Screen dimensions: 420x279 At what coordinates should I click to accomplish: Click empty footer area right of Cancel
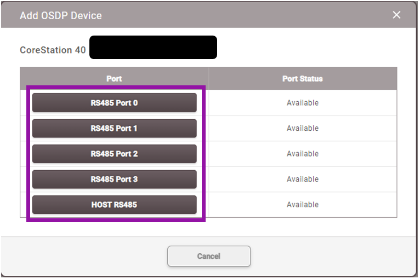pos(329,256)
